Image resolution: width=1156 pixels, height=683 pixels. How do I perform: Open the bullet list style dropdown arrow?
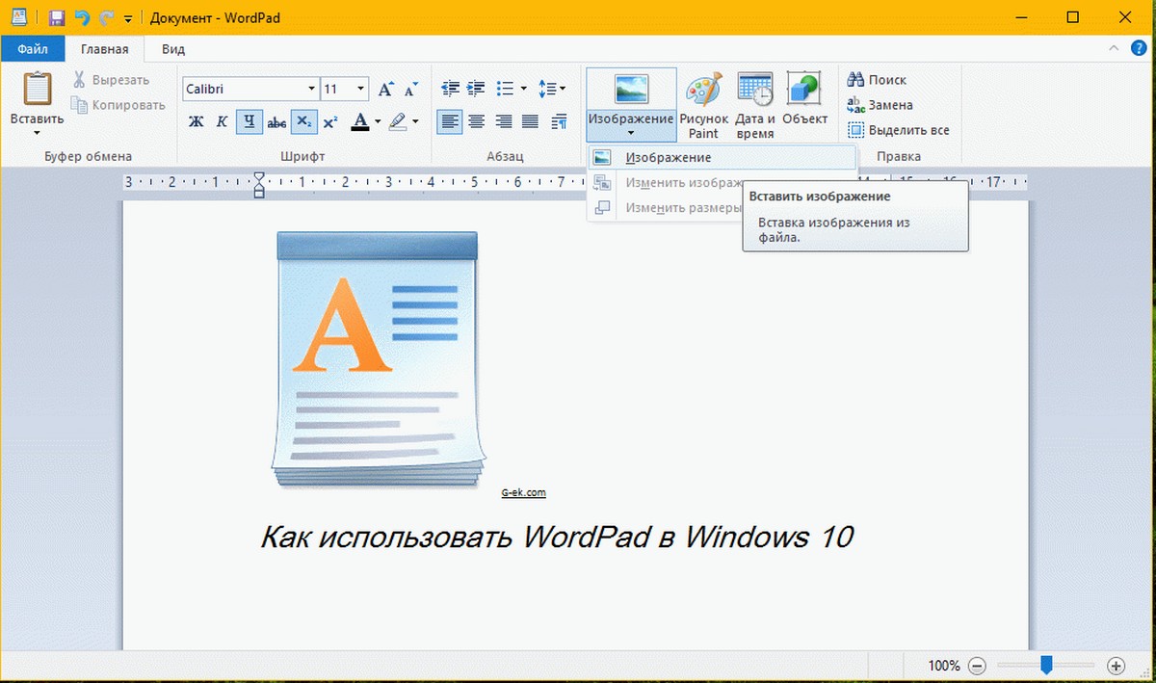(x=523, y=89)
